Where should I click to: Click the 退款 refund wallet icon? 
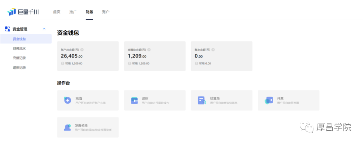point(134,100)
